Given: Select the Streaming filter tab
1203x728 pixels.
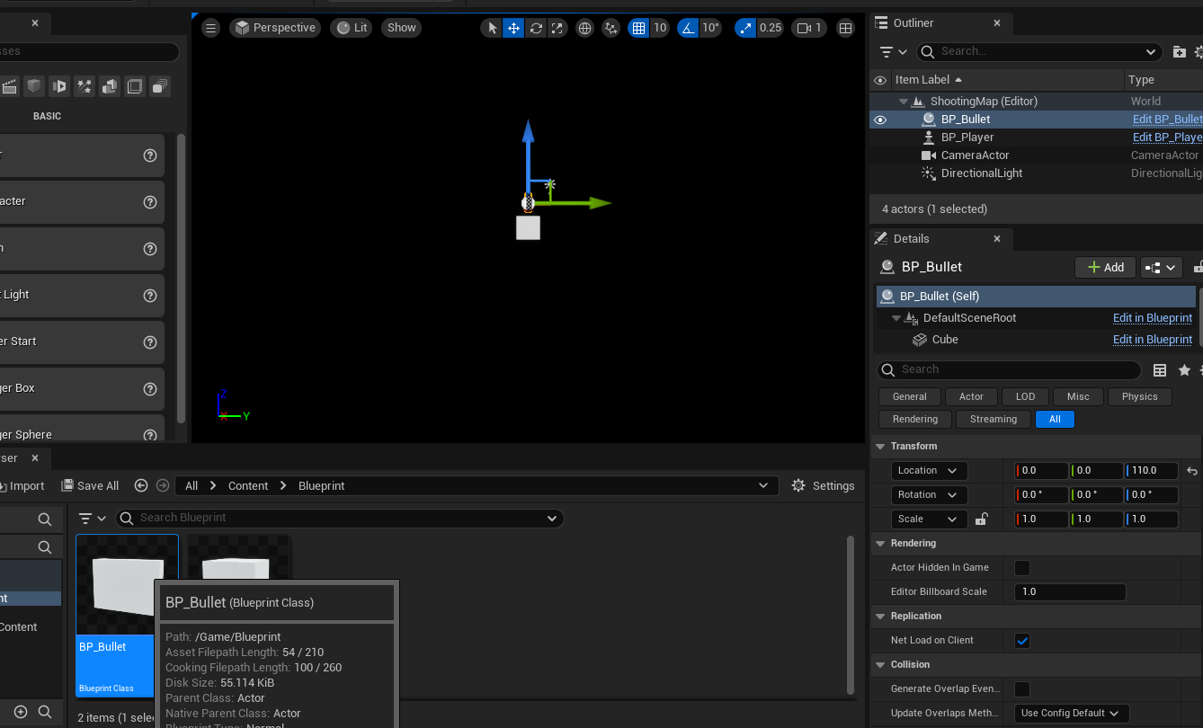Looking at the screenshot, I should pos(994,419).
